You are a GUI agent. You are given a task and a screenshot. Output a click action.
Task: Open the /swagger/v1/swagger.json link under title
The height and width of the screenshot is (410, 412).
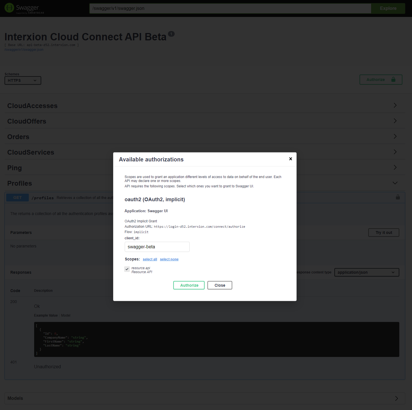click(24, 50)
